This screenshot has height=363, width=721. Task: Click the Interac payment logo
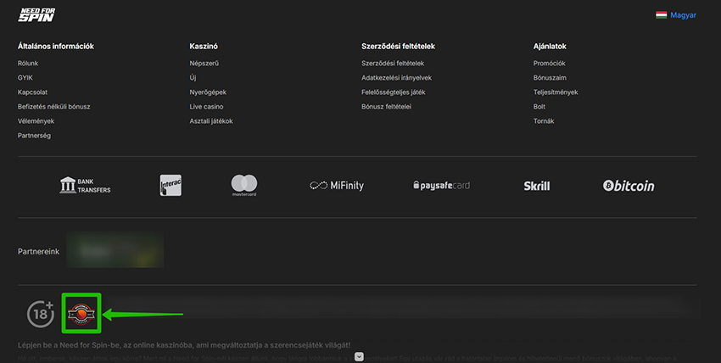tap(170, 185)
